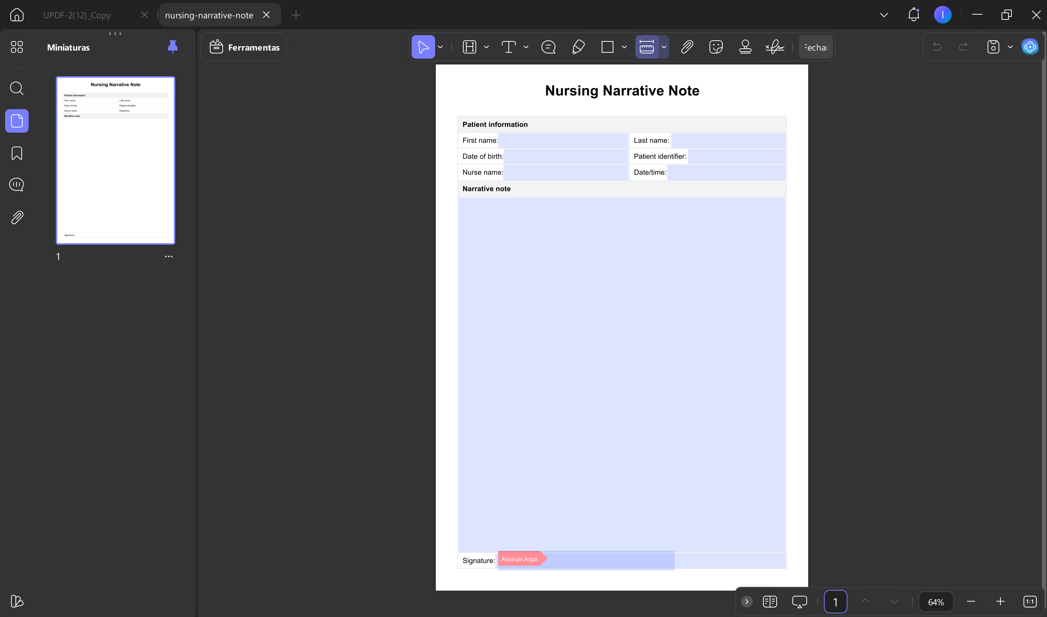Switch to the UPDF-2(12)_Copy tab

pyautogui.click(x=77, y=15)
